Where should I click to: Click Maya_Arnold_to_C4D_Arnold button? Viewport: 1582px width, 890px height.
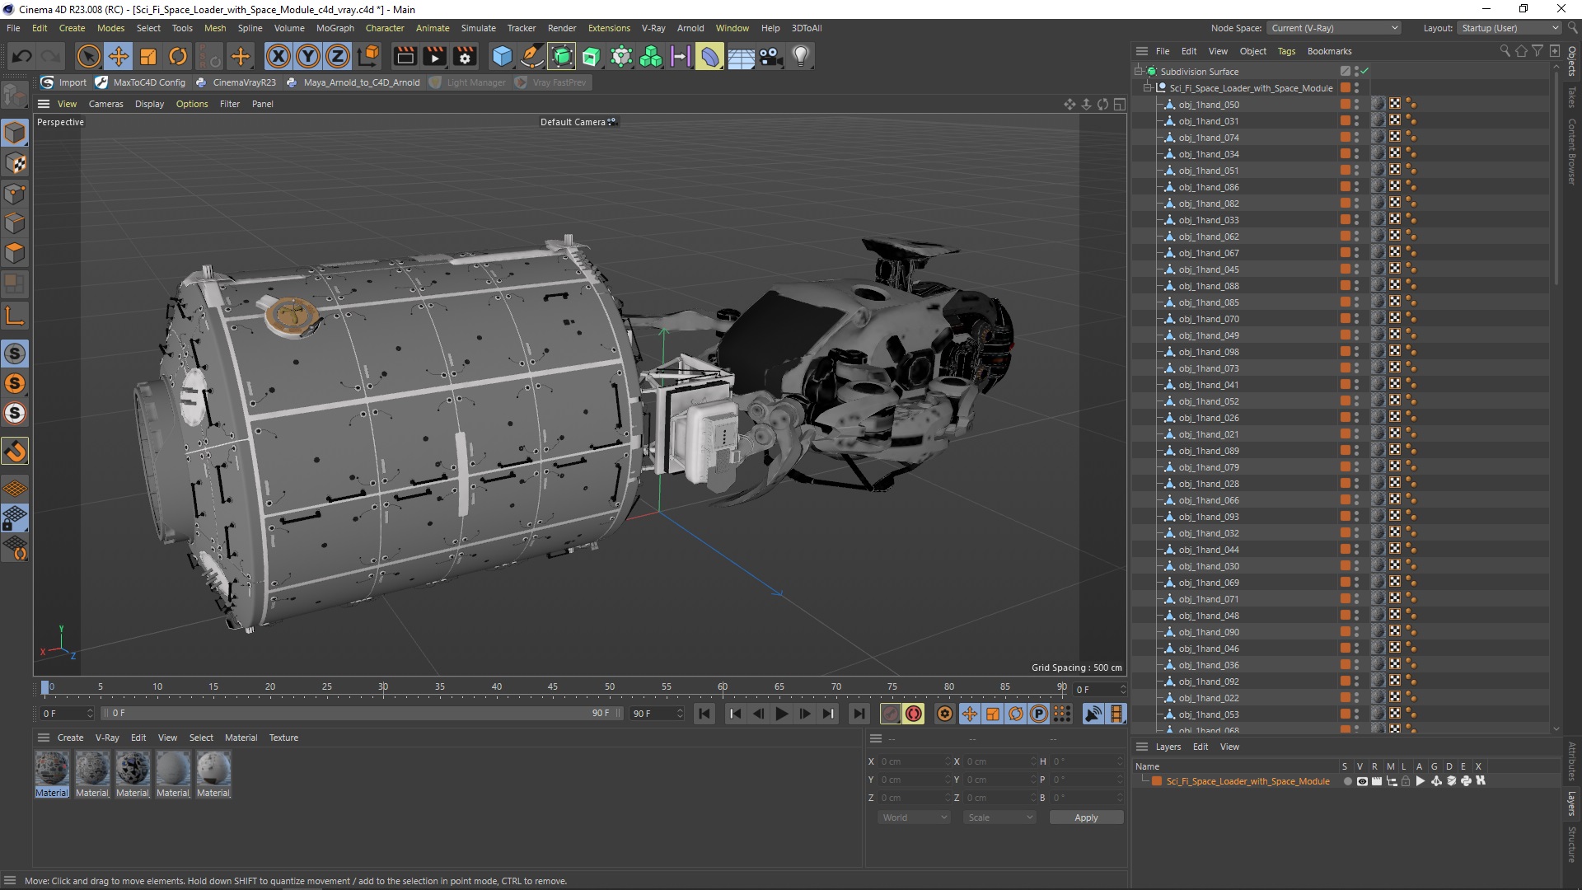click(353, 82)
